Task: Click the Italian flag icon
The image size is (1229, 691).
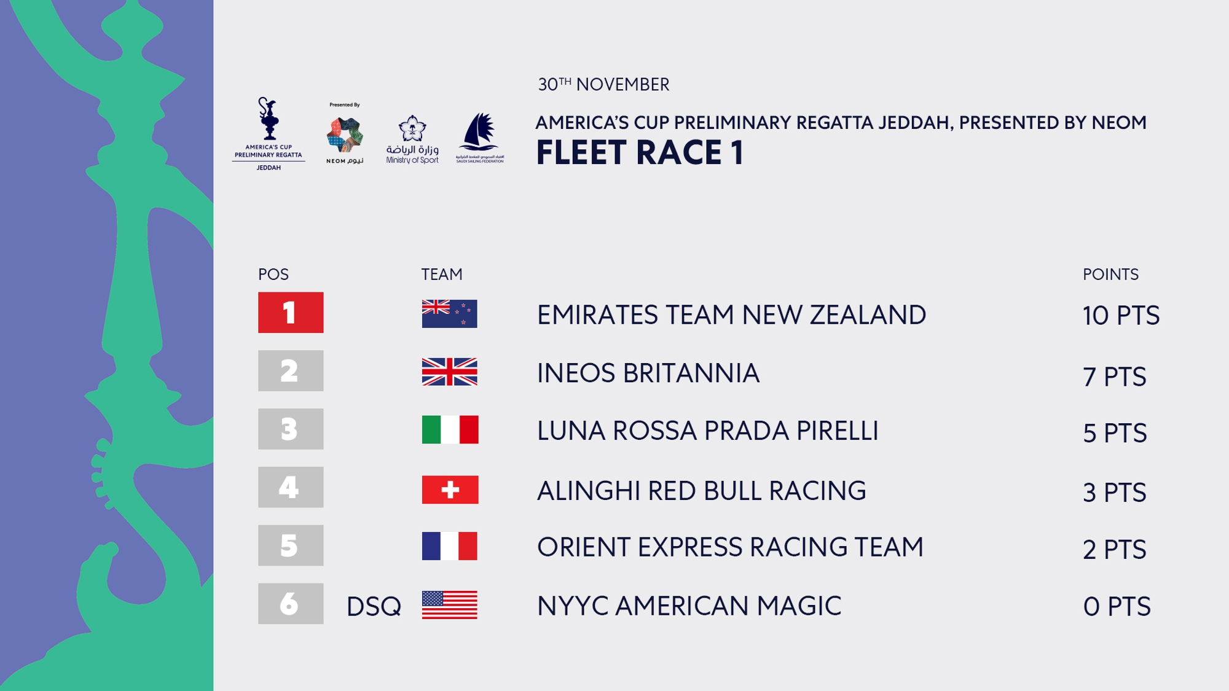Action: [450, 429]
